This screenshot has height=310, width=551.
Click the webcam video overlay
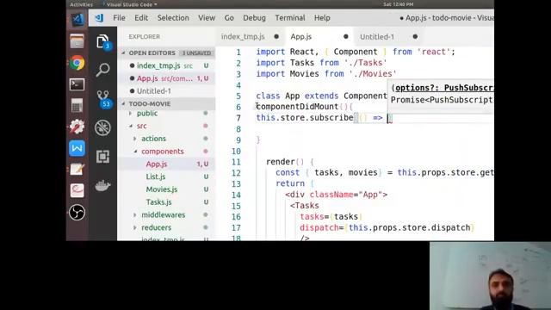pos(490,276)
